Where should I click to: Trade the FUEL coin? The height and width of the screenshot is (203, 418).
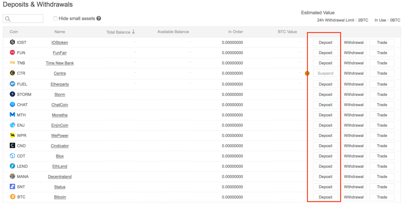382,84
